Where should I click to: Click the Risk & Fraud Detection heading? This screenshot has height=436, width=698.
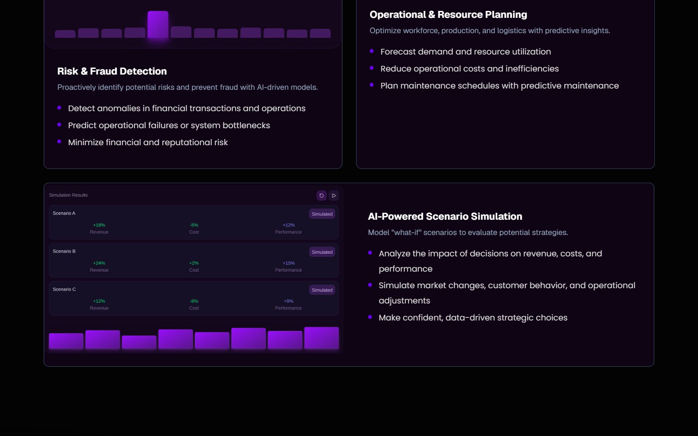(112, 71)
